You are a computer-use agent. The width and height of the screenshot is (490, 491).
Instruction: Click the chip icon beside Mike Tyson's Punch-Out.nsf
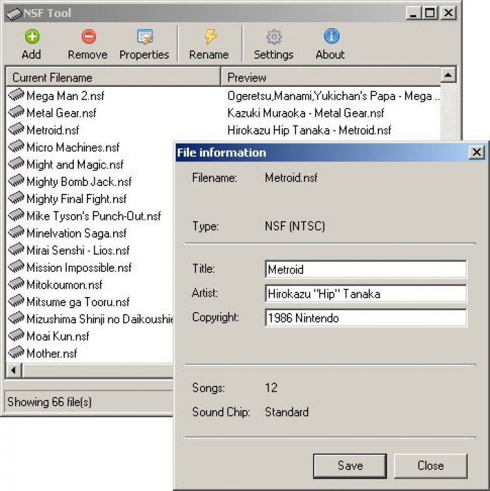click(16, 215)
